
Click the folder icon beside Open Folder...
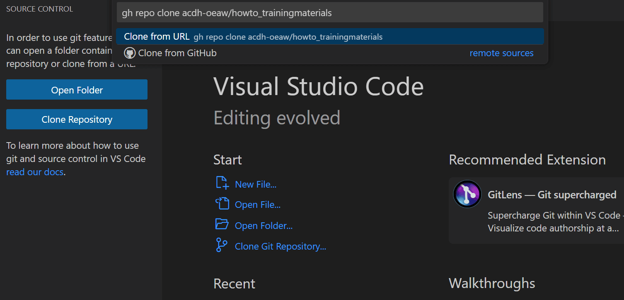tap(222, 224)
